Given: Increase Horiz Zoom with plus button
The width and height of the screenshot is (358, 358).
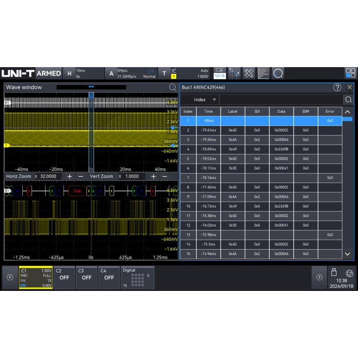Looking at the screenshot, I should pyautogui.click(x=70, y=176).
